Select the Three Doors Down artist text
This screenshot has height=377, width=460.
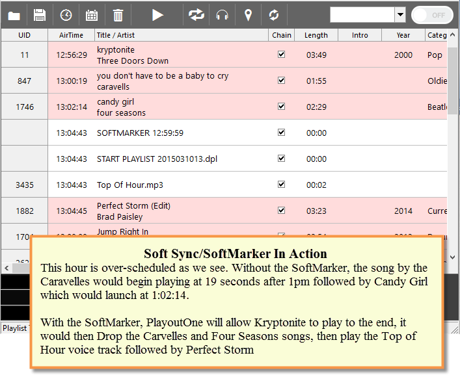tap(133, 61)
